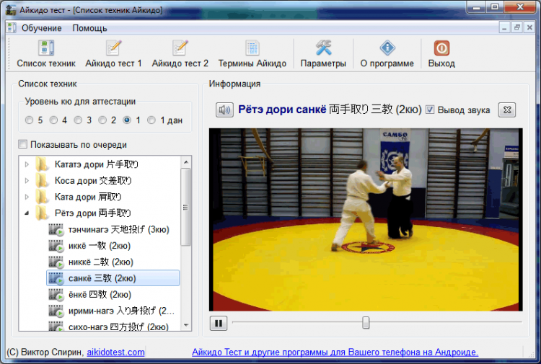Launch Айкидо тест 1 from toolbar
The height and width of the screenshot is (364, 541).
[113, 48]
